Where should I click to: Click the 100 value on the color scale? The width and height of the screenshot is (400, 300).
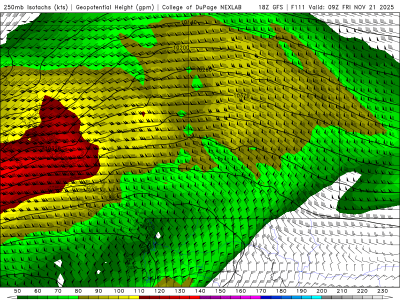[x=119, y=291]
